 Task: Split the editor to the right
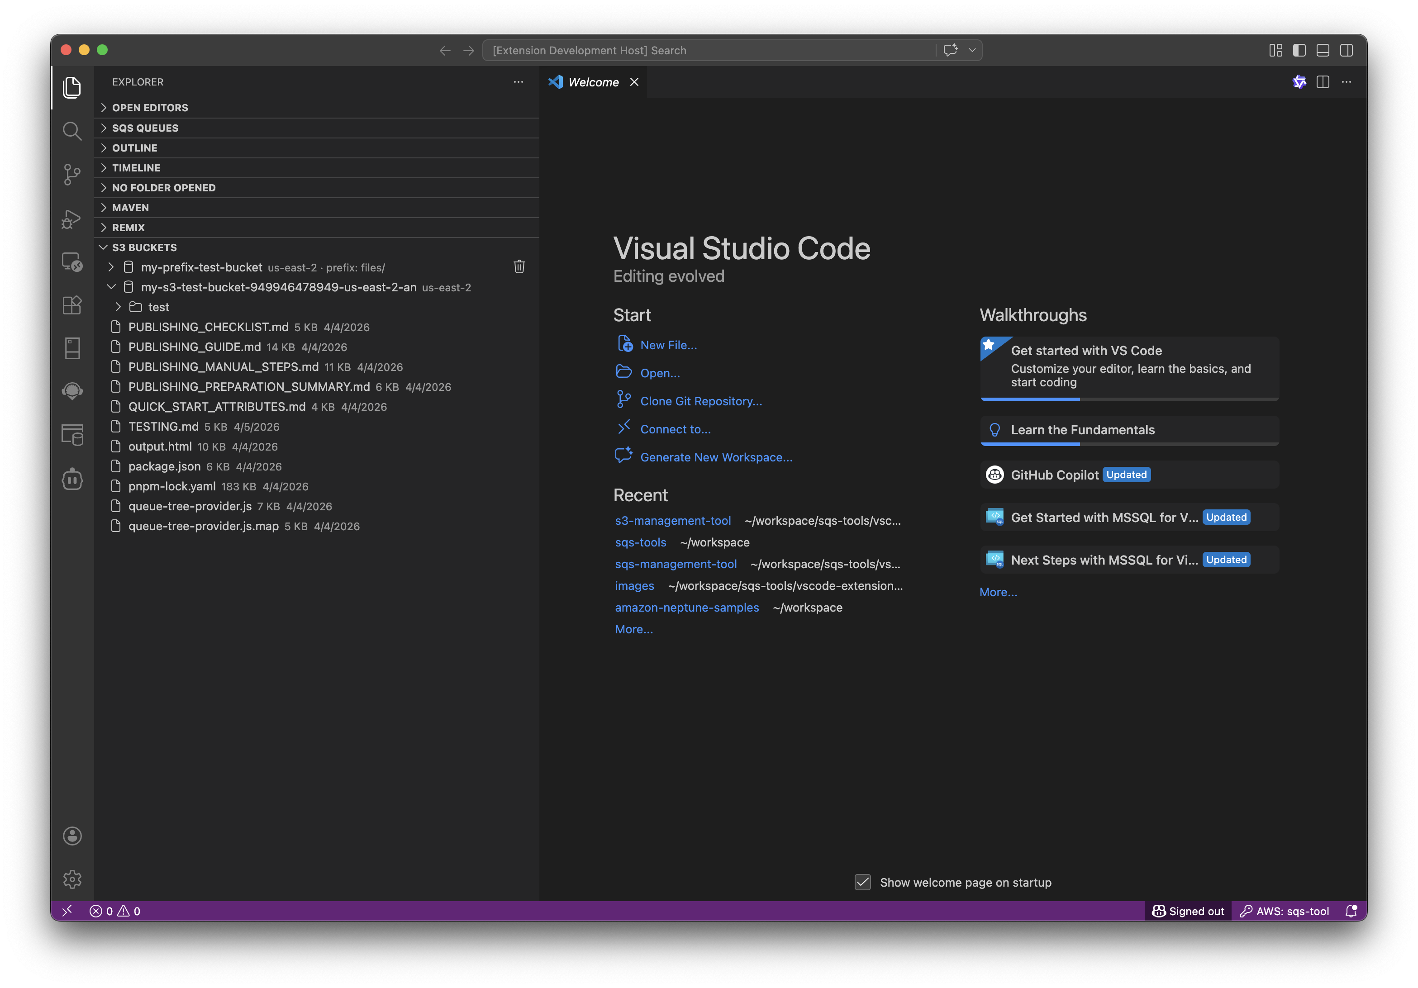(x=1323, y=82)
